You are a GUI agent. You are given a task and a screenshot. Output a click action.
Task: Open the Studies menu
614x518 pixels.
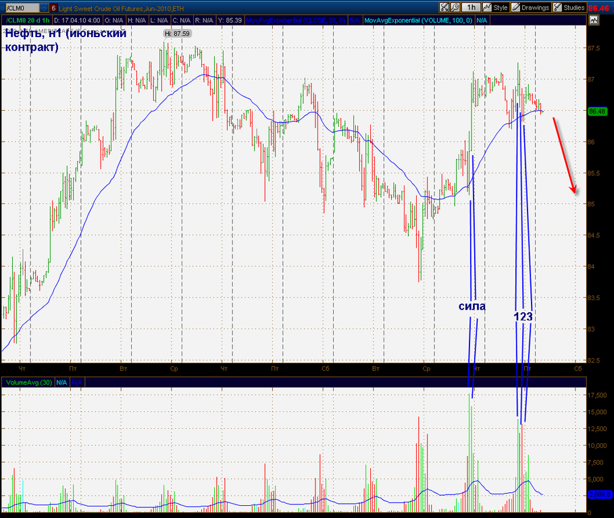point(573,7)
